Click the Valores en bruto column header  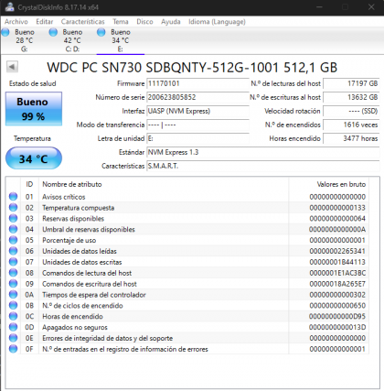[x=341, y=184]
